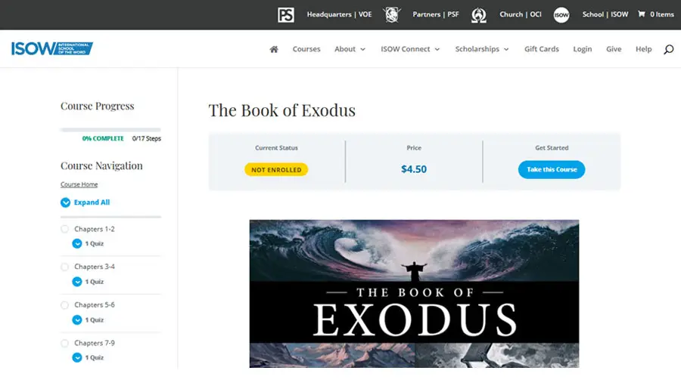The width and height of the screenshot is (681, 383).
Task: Toggle the Chapters 5-6 completion circle
Action: 64,305
